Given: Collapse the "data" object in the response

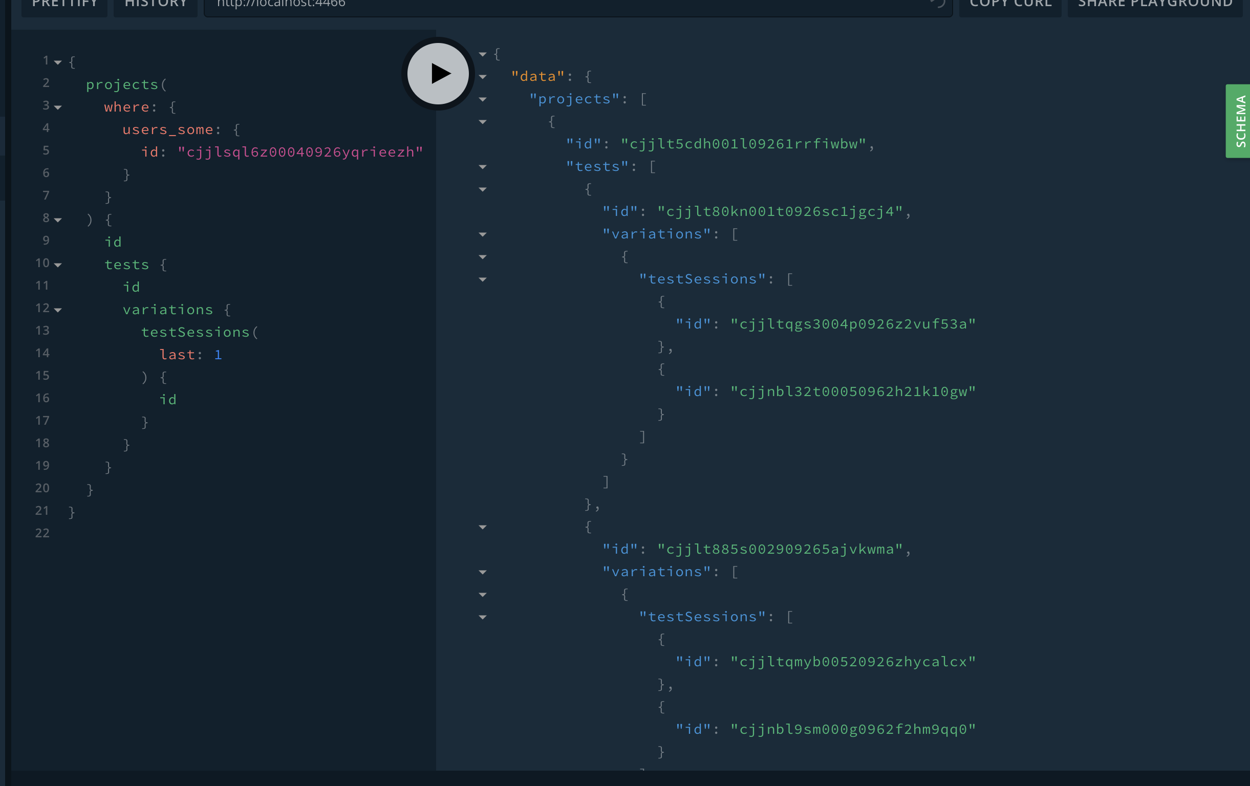Looking at the screenshot, I should (x=483, y=76).
